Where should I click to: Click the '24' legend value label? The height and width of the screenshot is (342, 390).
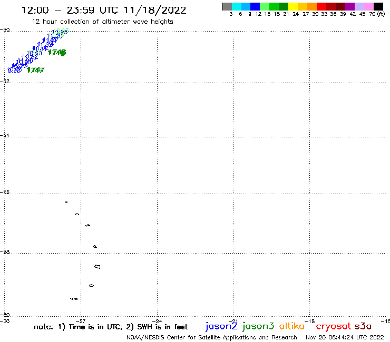click(x=296, y=14)
